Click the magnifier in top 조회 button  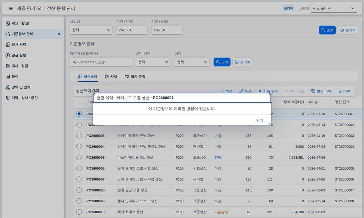(x=323, y=30)
